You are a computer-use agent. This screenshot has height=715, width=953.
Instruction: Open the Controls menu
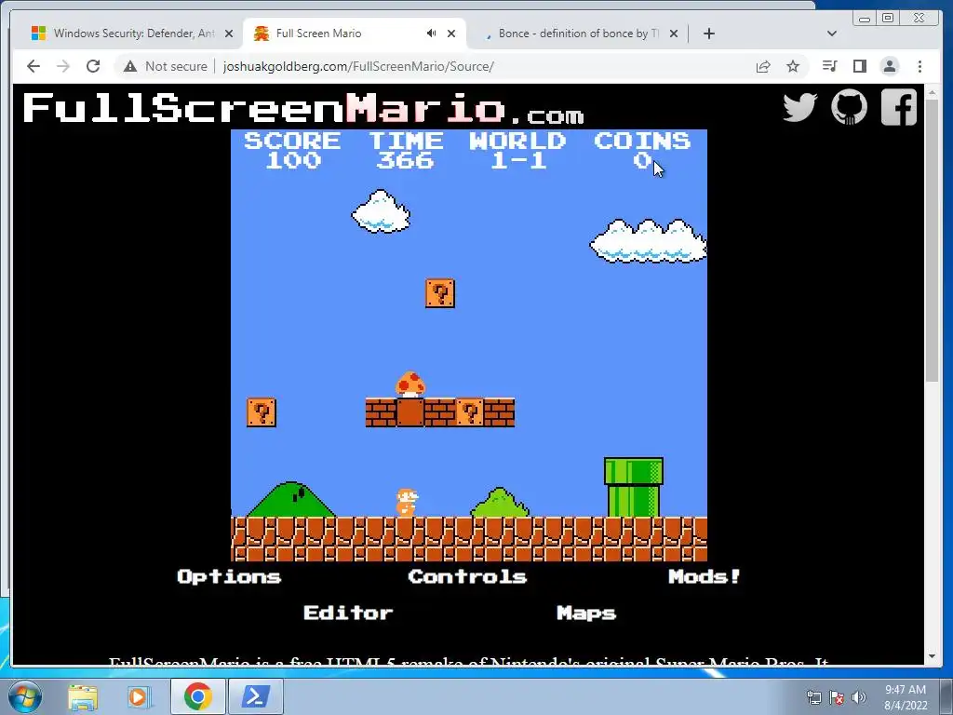coord(467,576)
